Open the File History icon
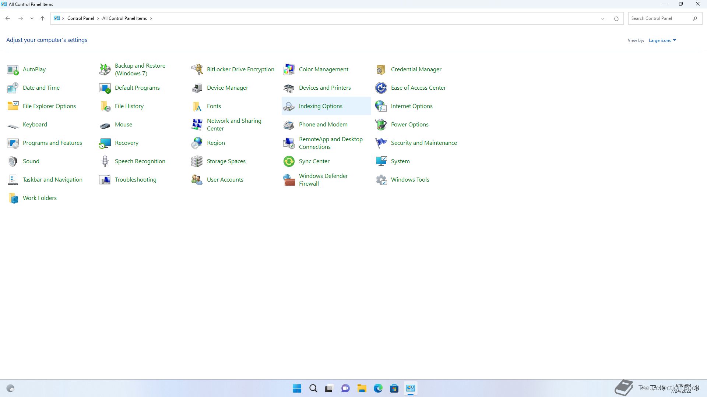The height and width of the screenshot is (397, 707). [105, 106]
